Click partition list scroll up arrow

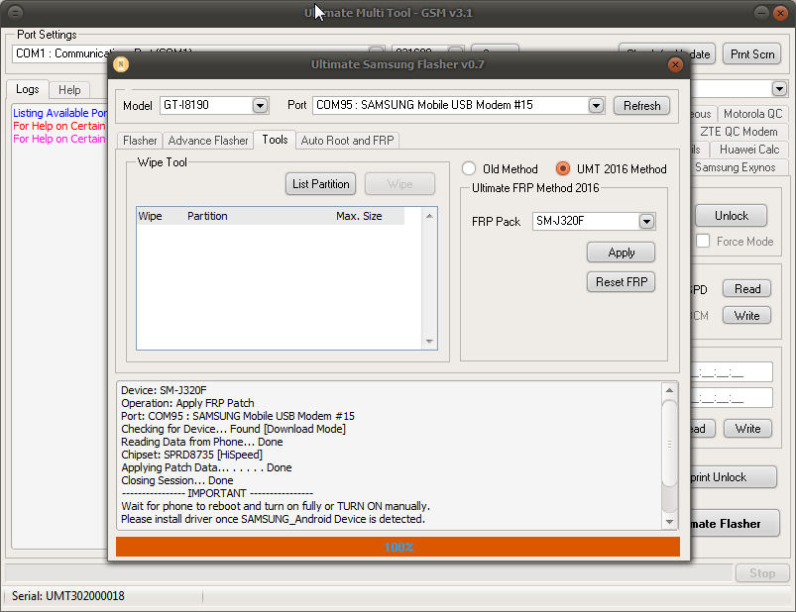(x=429, y=216)
